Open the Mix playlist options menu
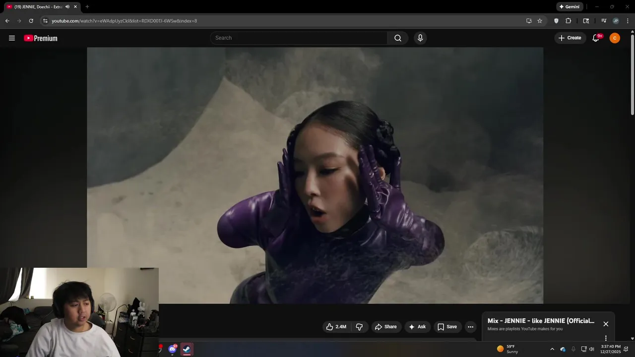Viewport: 635px width, 357px height. [606, 338]
